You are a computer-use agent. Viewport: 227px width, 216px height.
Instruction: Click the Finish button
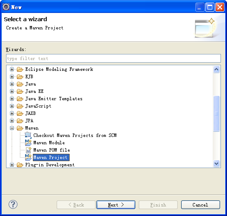click(158, 205)
